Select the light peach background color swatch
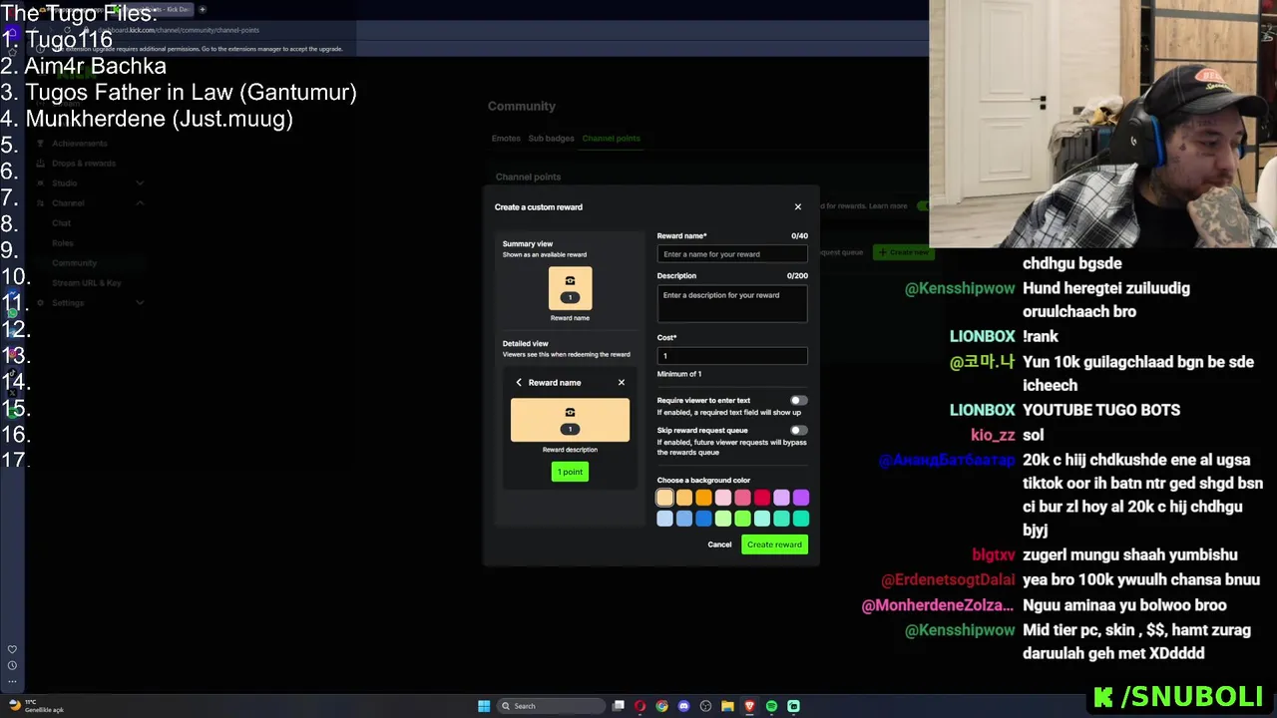Screen dimensions: 1277x718 click(664, 498)
